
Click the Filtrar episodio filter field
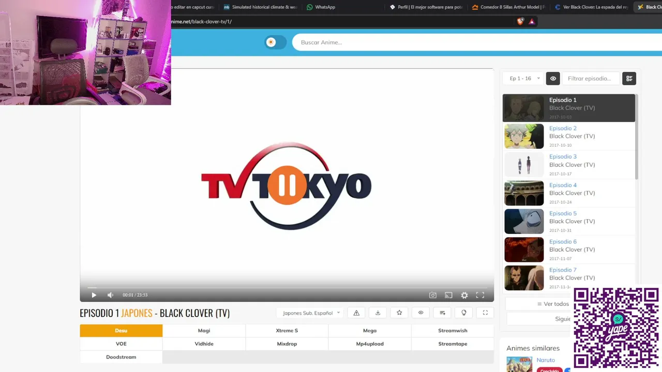coord(591,79)
